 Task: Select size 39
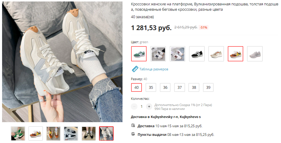(x=208, y=88)
